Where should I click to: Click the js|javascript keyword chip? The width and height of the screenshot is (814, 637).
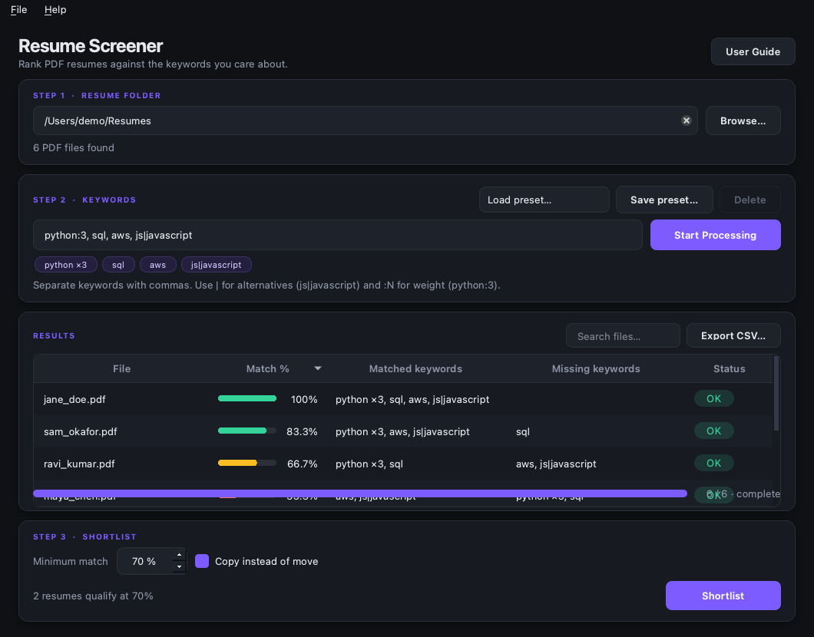[x=216, y=265]
